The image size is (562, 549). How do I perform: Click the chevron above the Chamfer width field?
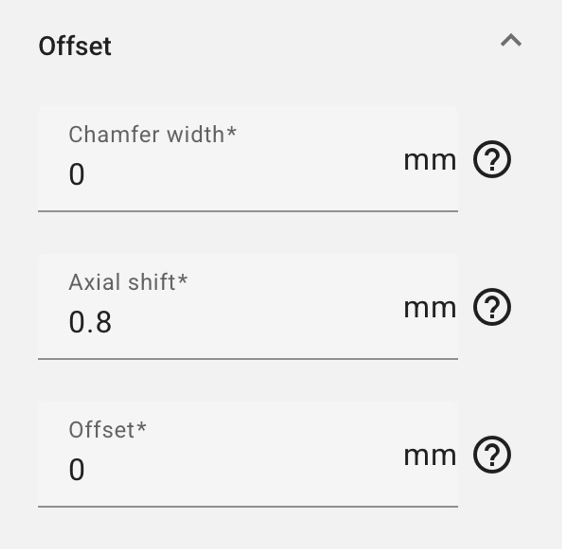[511, 42]
